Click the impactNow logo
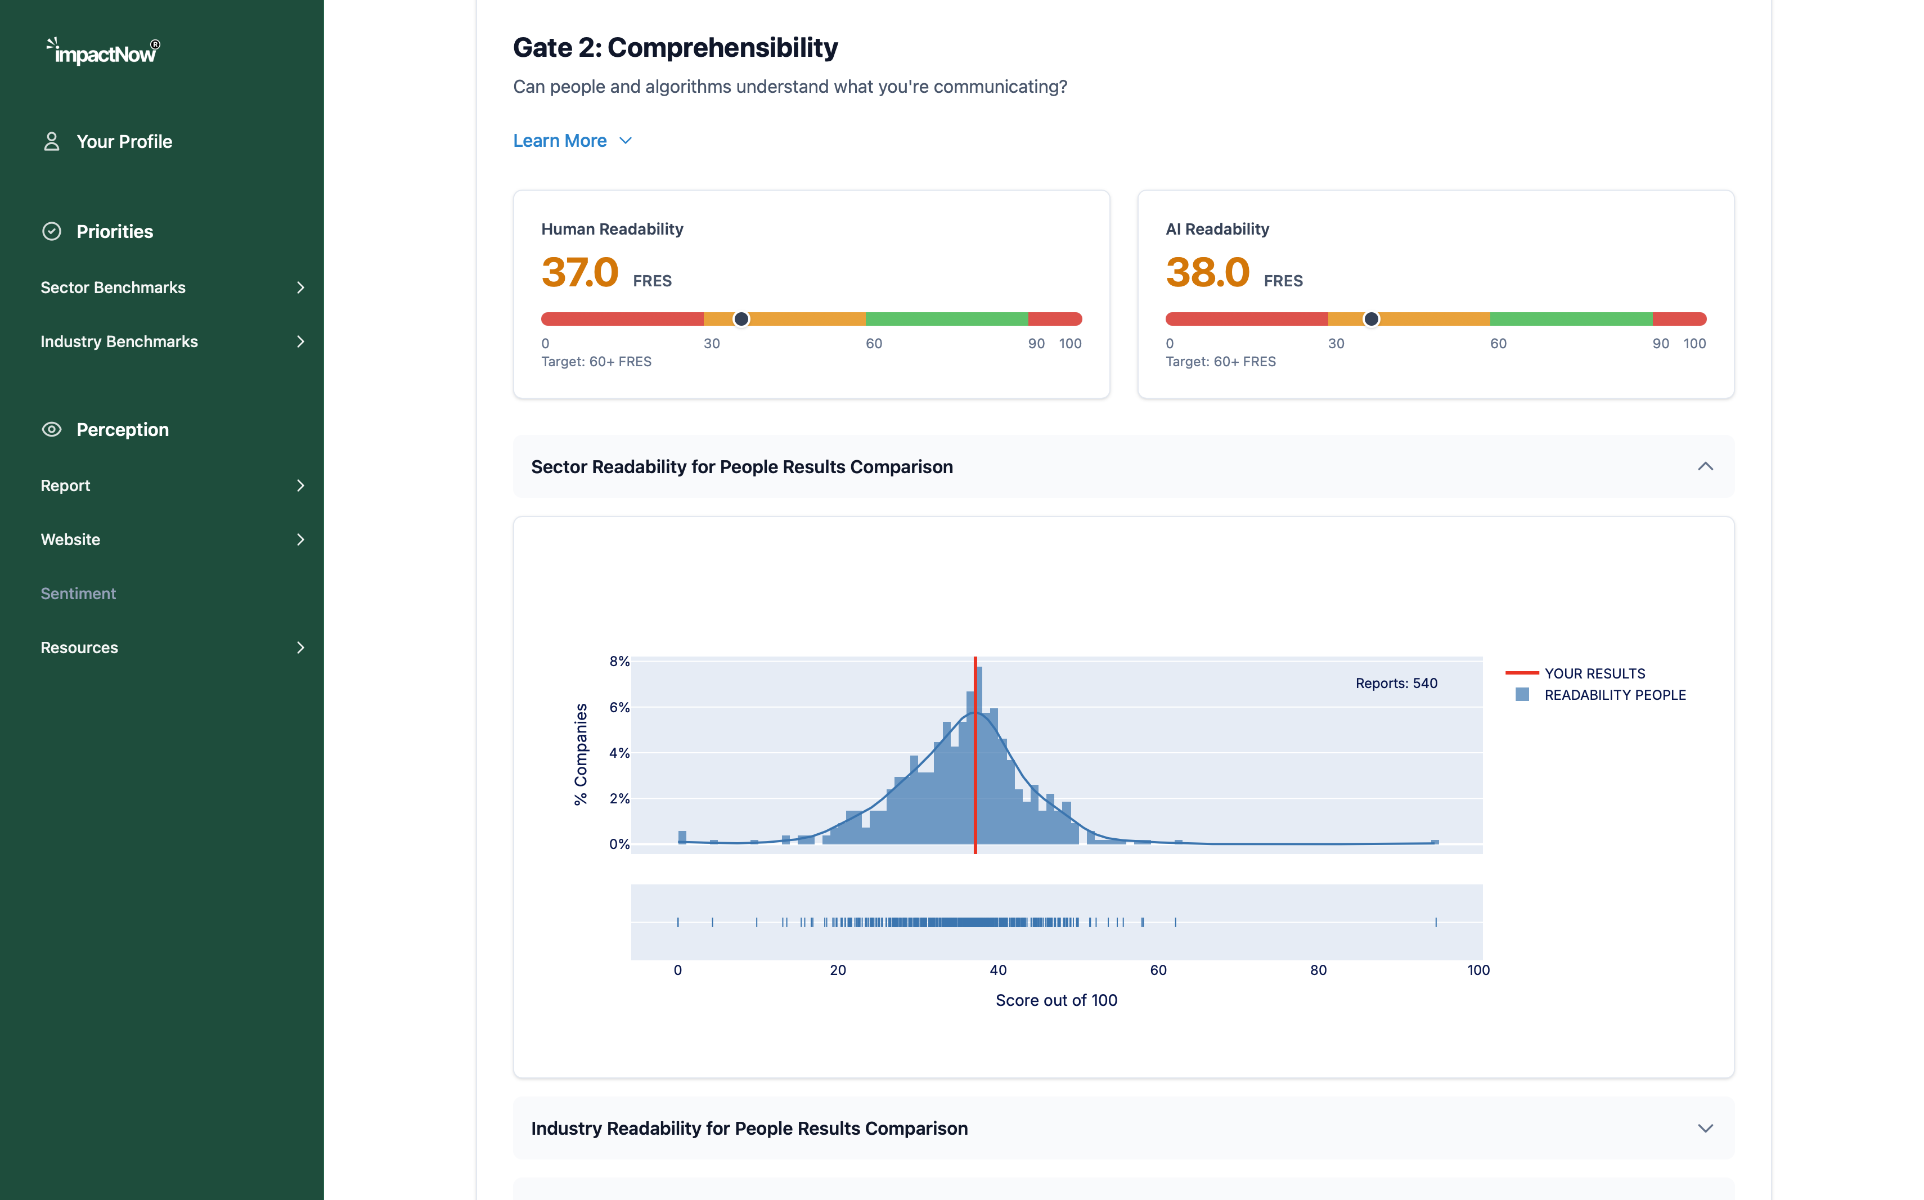 coord(103,52)
